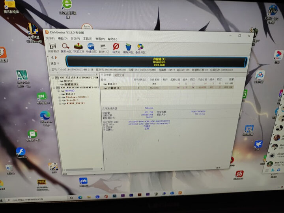284x213 pixels.
Task: Click the Backup Partition (备份分区) toolbar icon
Action: pyautogui.click(x=140, y=49)
